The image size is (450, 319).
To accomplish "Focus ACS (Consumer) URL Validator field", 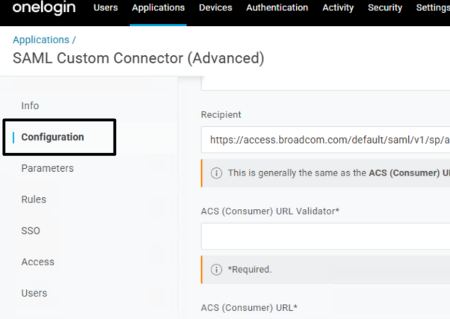I will point(325,236).
